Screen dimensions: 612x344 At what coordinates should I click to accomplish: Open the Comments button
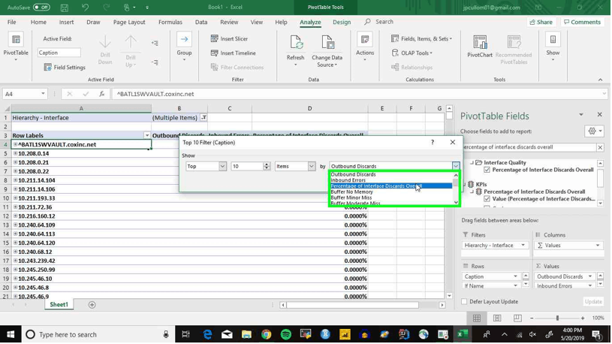pos(582,23)
